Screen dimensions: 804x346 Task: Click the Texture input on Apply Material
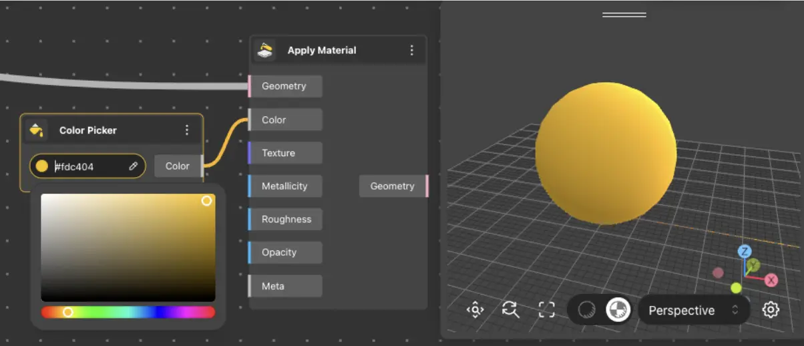pyautogui.click(x=285, y=153)
